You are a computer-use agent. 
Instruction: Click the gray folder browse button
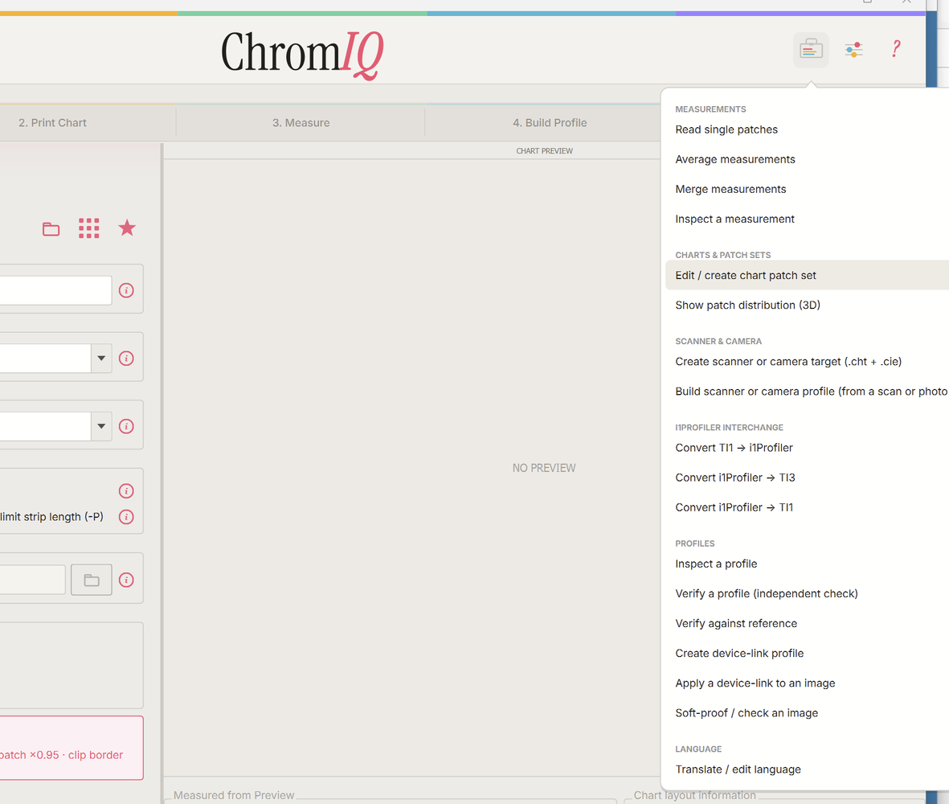pyautogui.click(x=92, y=580)
